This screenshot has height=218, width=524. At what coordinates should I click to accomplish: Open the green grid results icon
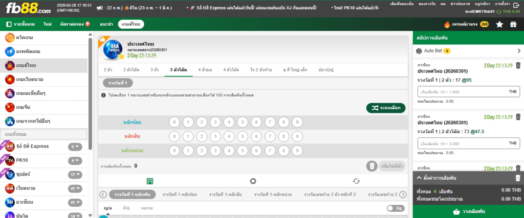point(150,181)
